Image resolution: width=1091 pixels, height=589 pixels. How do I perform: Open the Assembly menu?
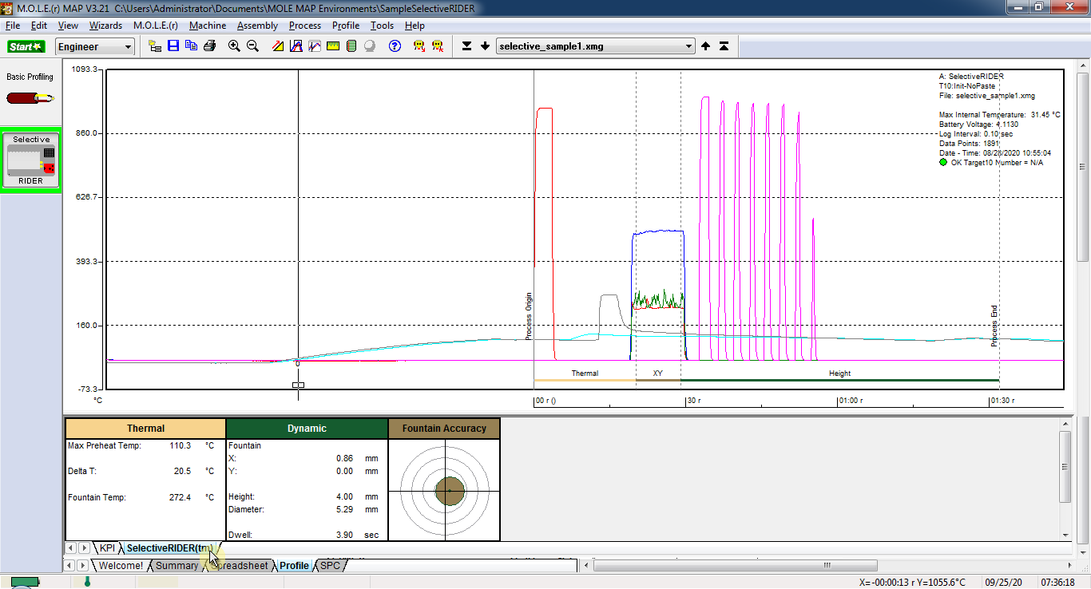click(x=257, y=26)
